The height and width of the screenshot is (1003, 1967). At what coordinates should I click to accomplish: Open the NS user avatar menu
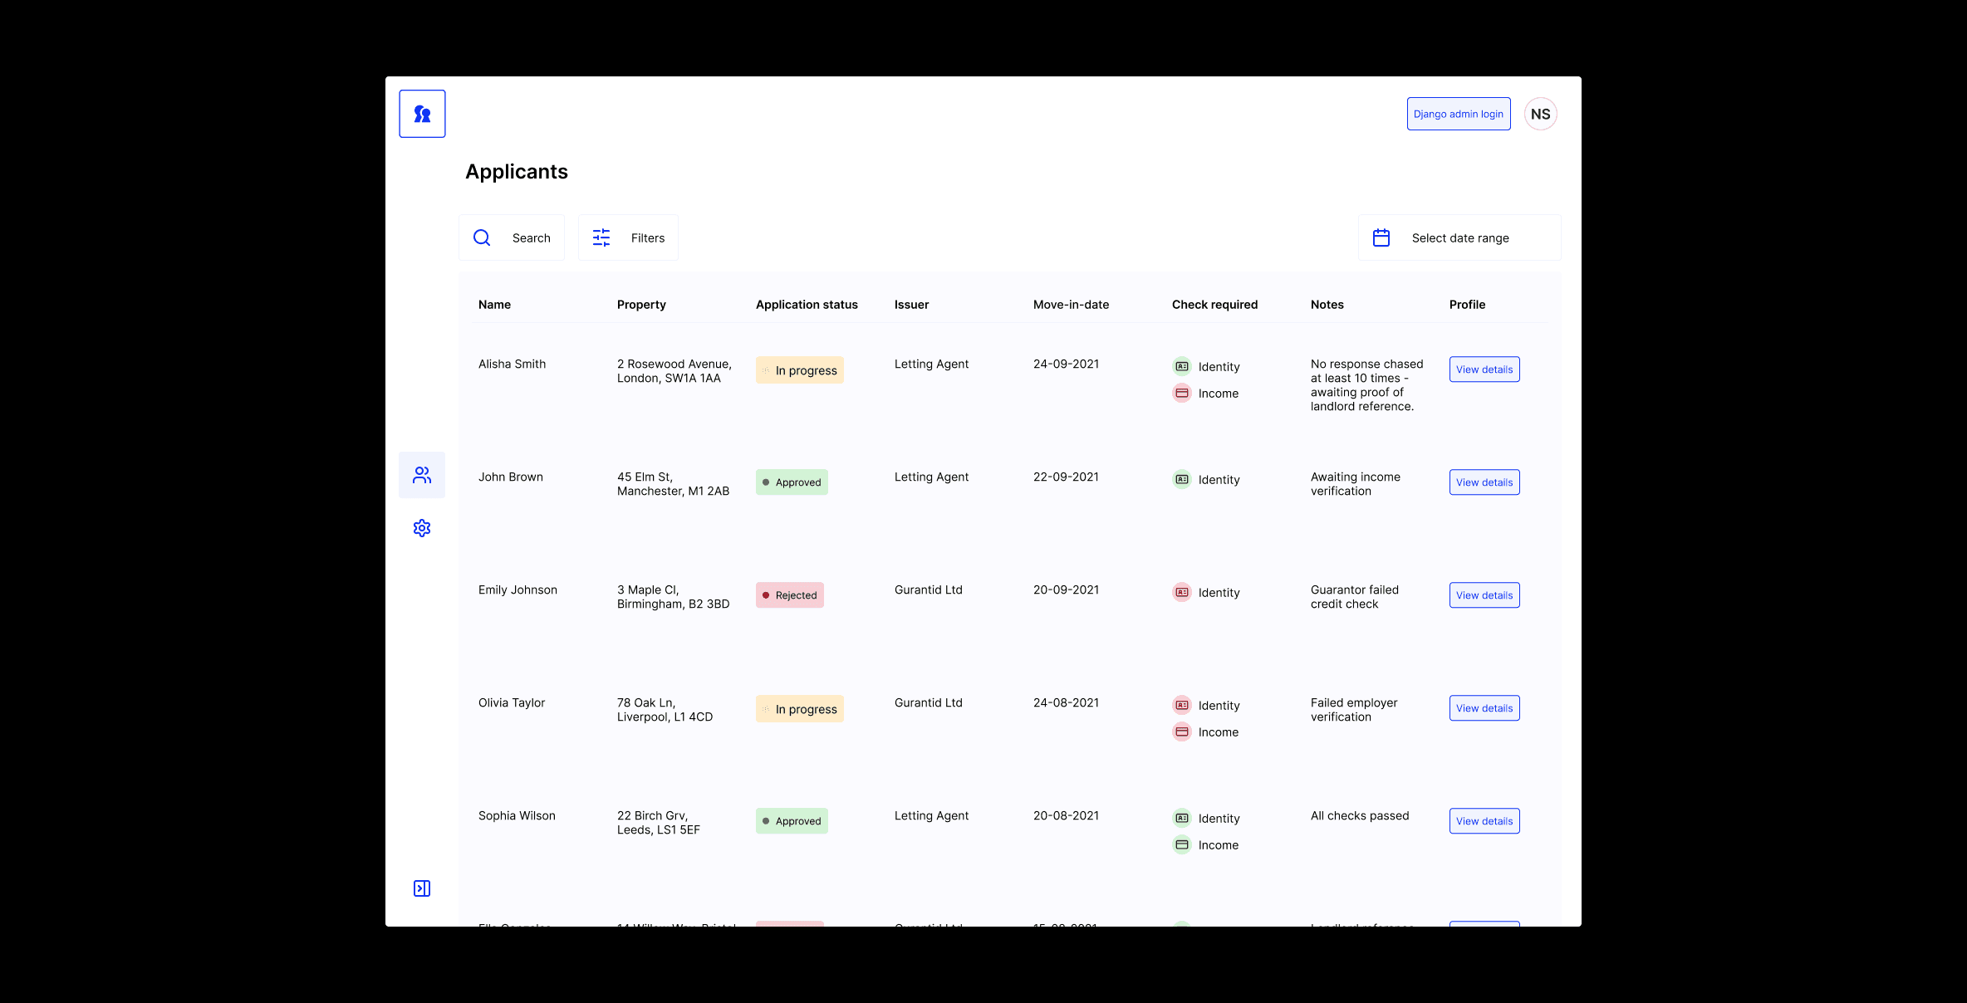click(x=1540, y=114)
